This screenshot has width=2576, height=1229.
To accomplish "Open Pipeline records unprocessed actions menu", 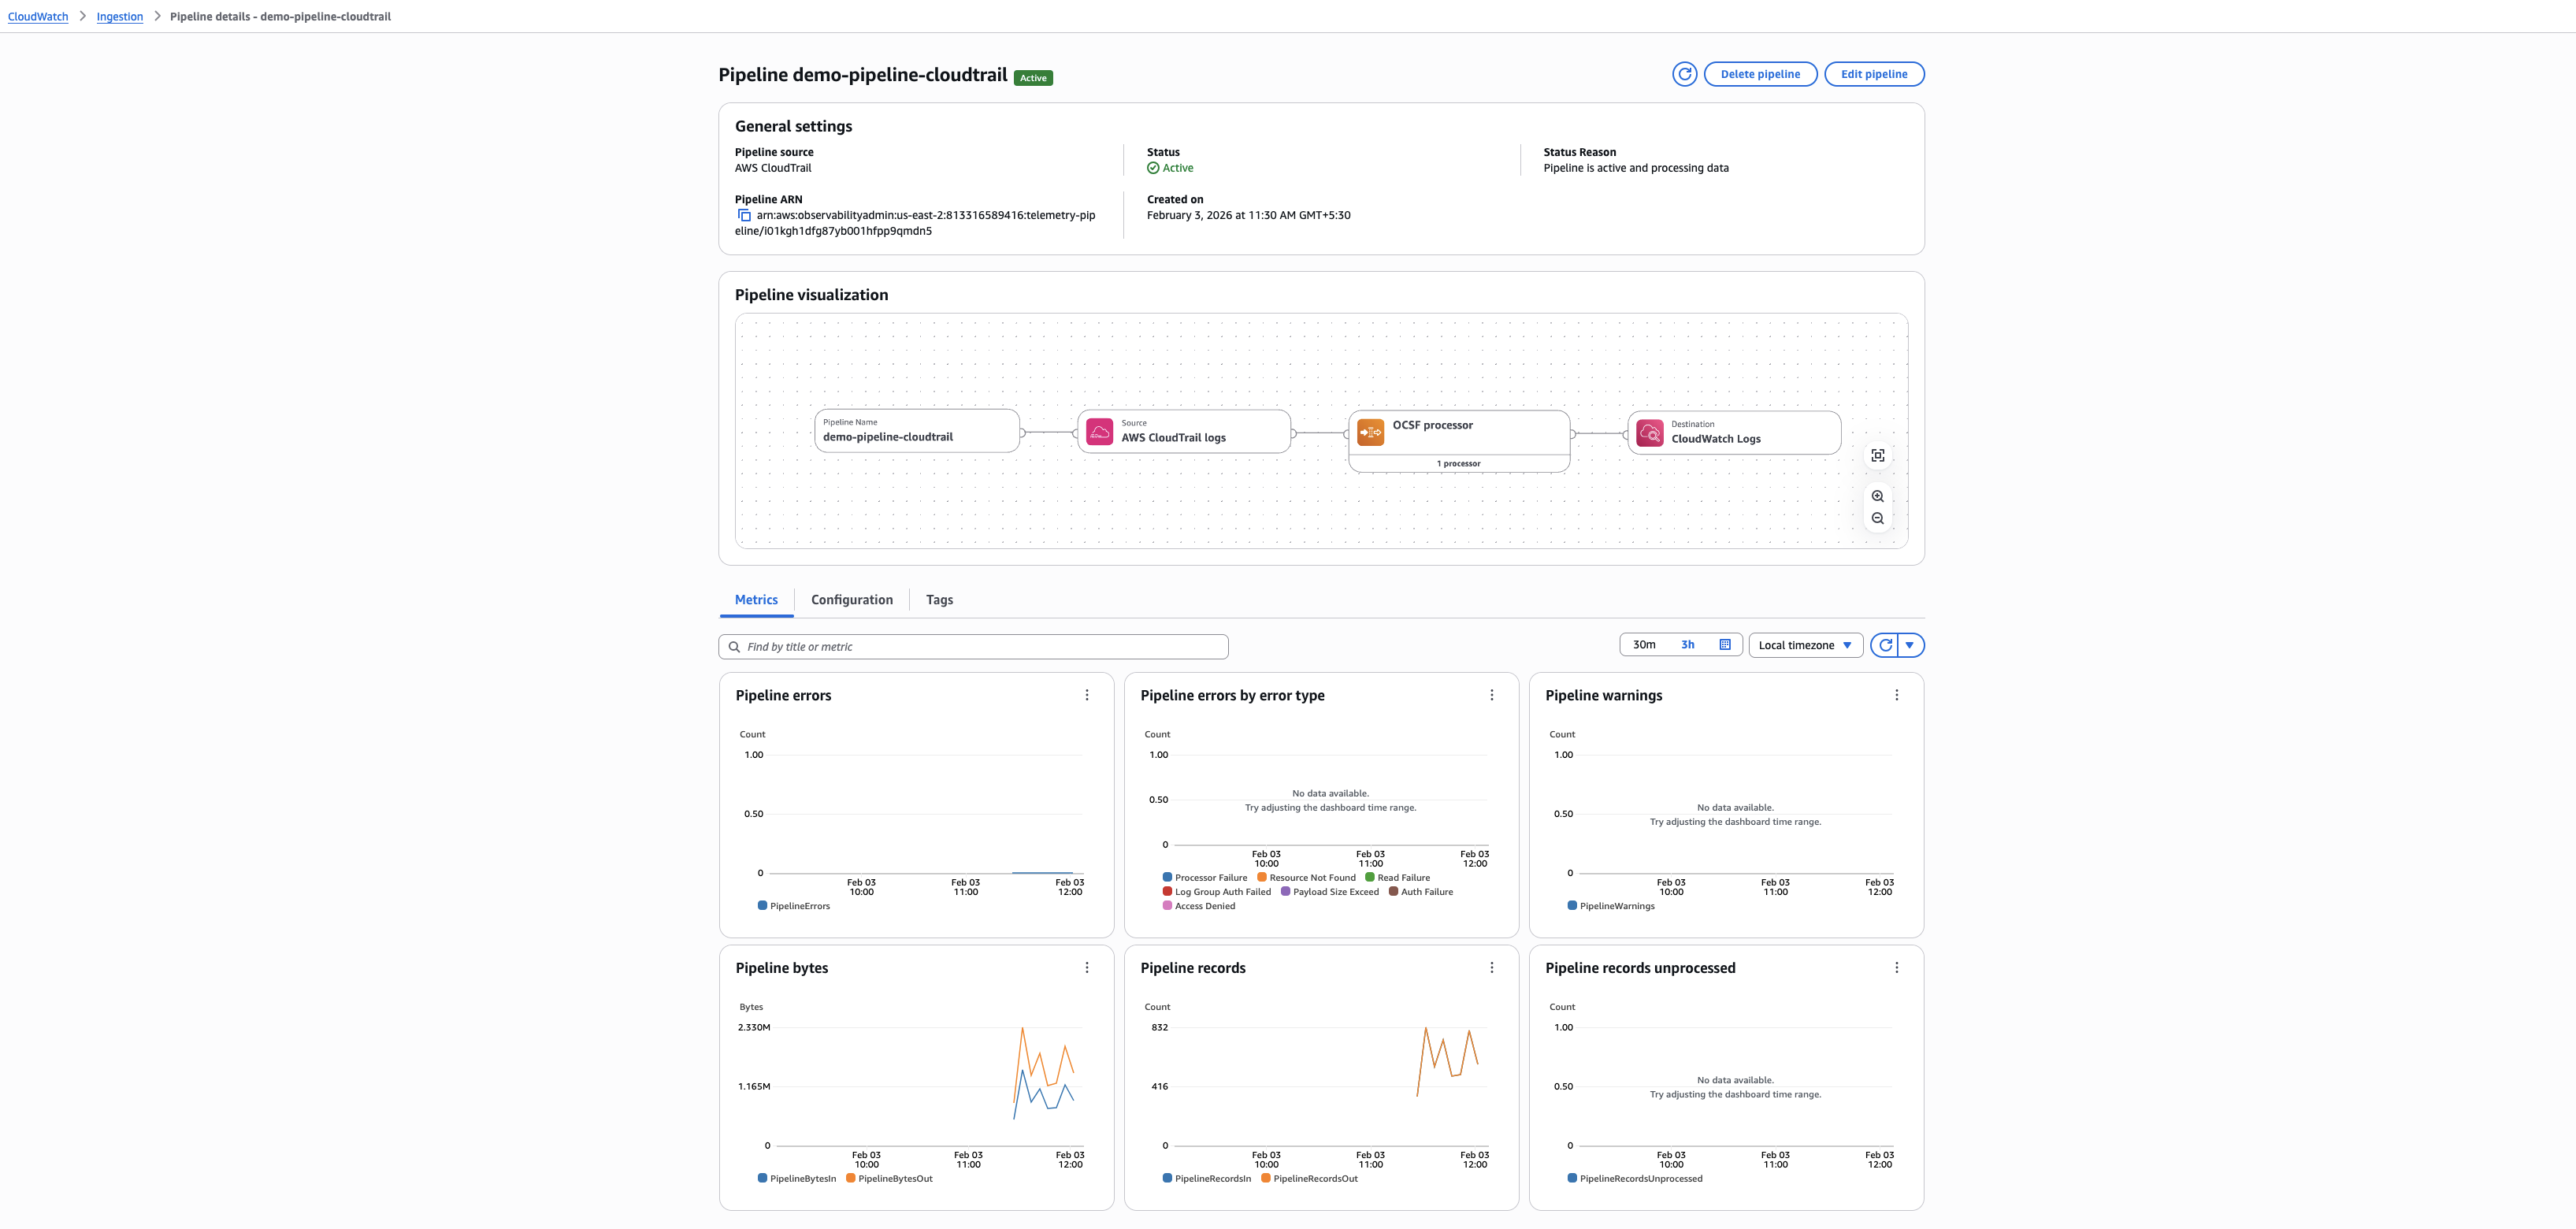I will [1896, 968].
